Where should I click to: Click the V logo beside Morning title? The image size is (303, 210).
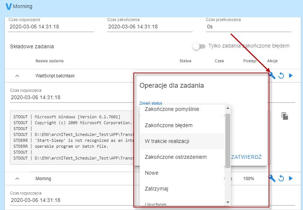click(9, 6)
